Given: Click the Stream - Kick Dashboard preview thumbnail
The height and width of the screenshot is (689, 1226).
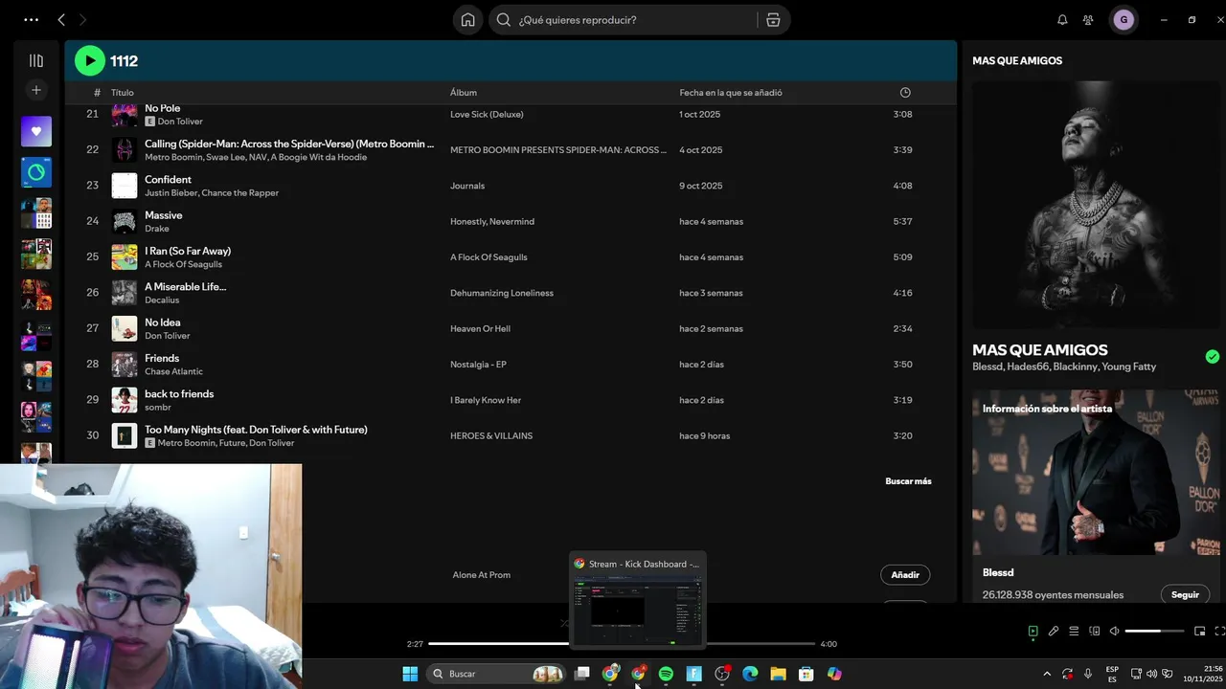Looking at the screenshot, I should tap(638, 611).
